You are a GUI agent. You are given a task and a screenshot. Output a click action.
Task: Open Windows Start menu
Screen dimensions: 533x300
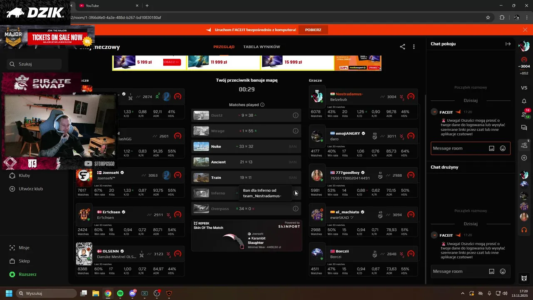tap(8, 293)
